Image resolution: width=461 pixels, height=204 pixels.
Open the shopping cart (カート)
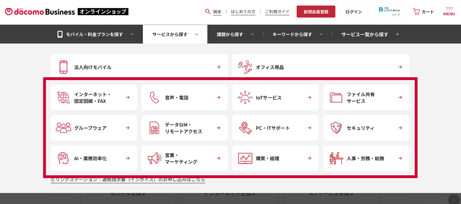pyautogui.click(x=423, y=12)
